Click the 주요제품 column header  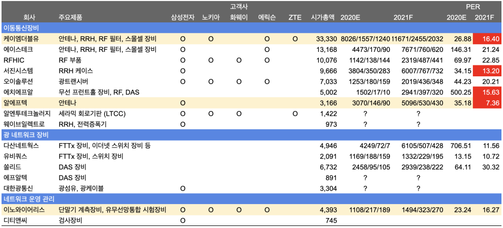tap(70, 18)
